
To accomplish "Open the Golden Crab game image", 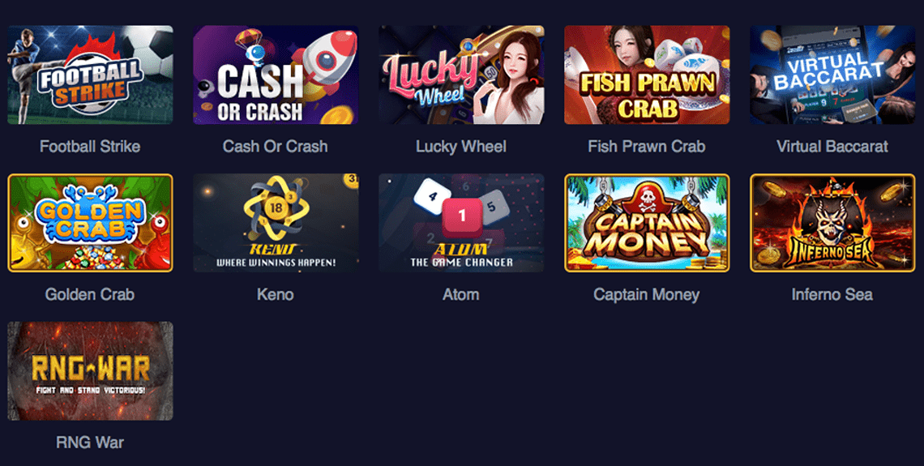I will point(90,223).
